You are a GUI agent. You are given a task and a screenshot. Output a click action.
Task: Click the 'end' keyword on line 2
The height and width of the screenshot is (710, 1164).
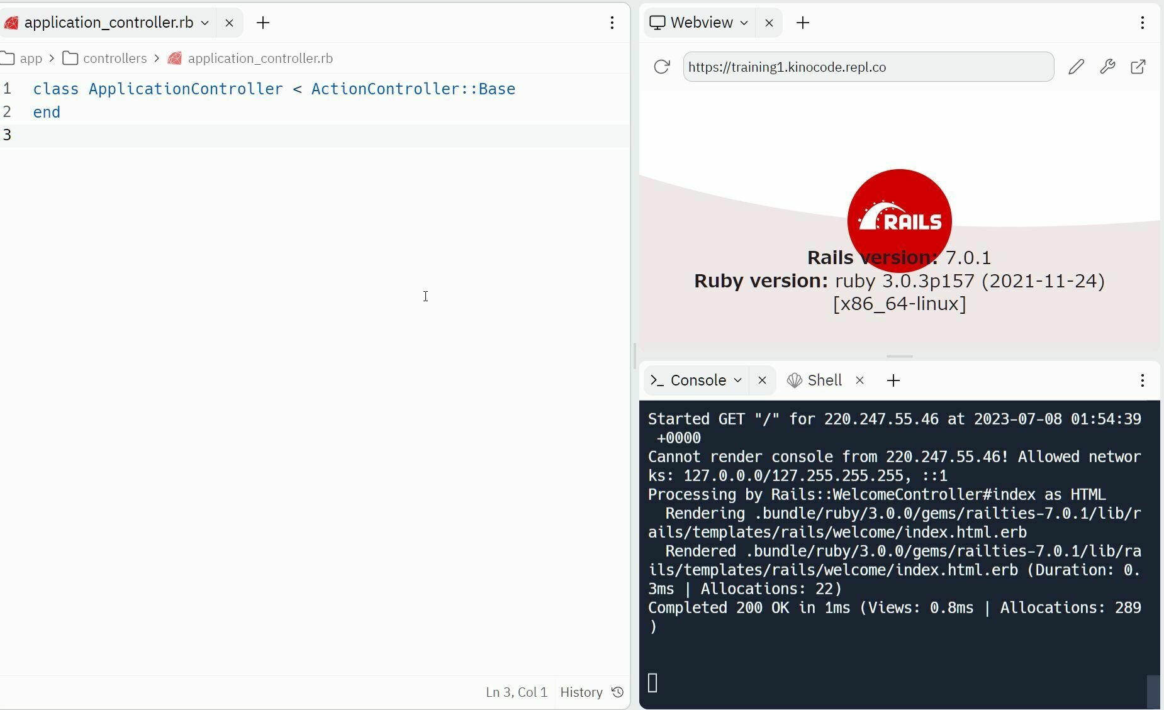[47, 113]
